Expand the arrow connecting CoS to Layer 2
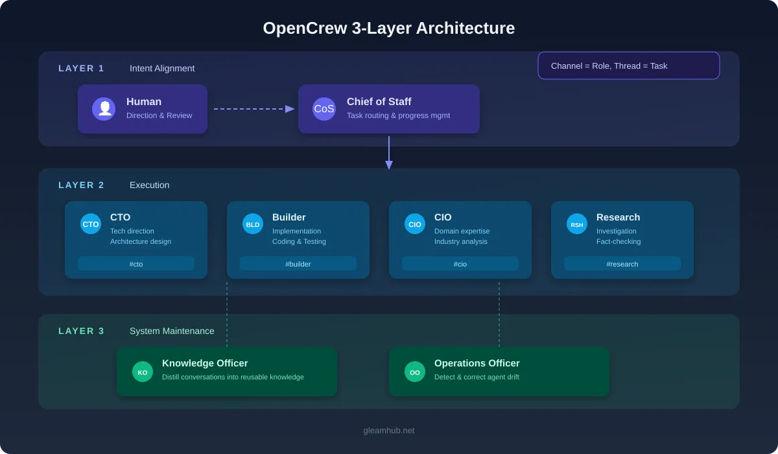 (388, 152)
